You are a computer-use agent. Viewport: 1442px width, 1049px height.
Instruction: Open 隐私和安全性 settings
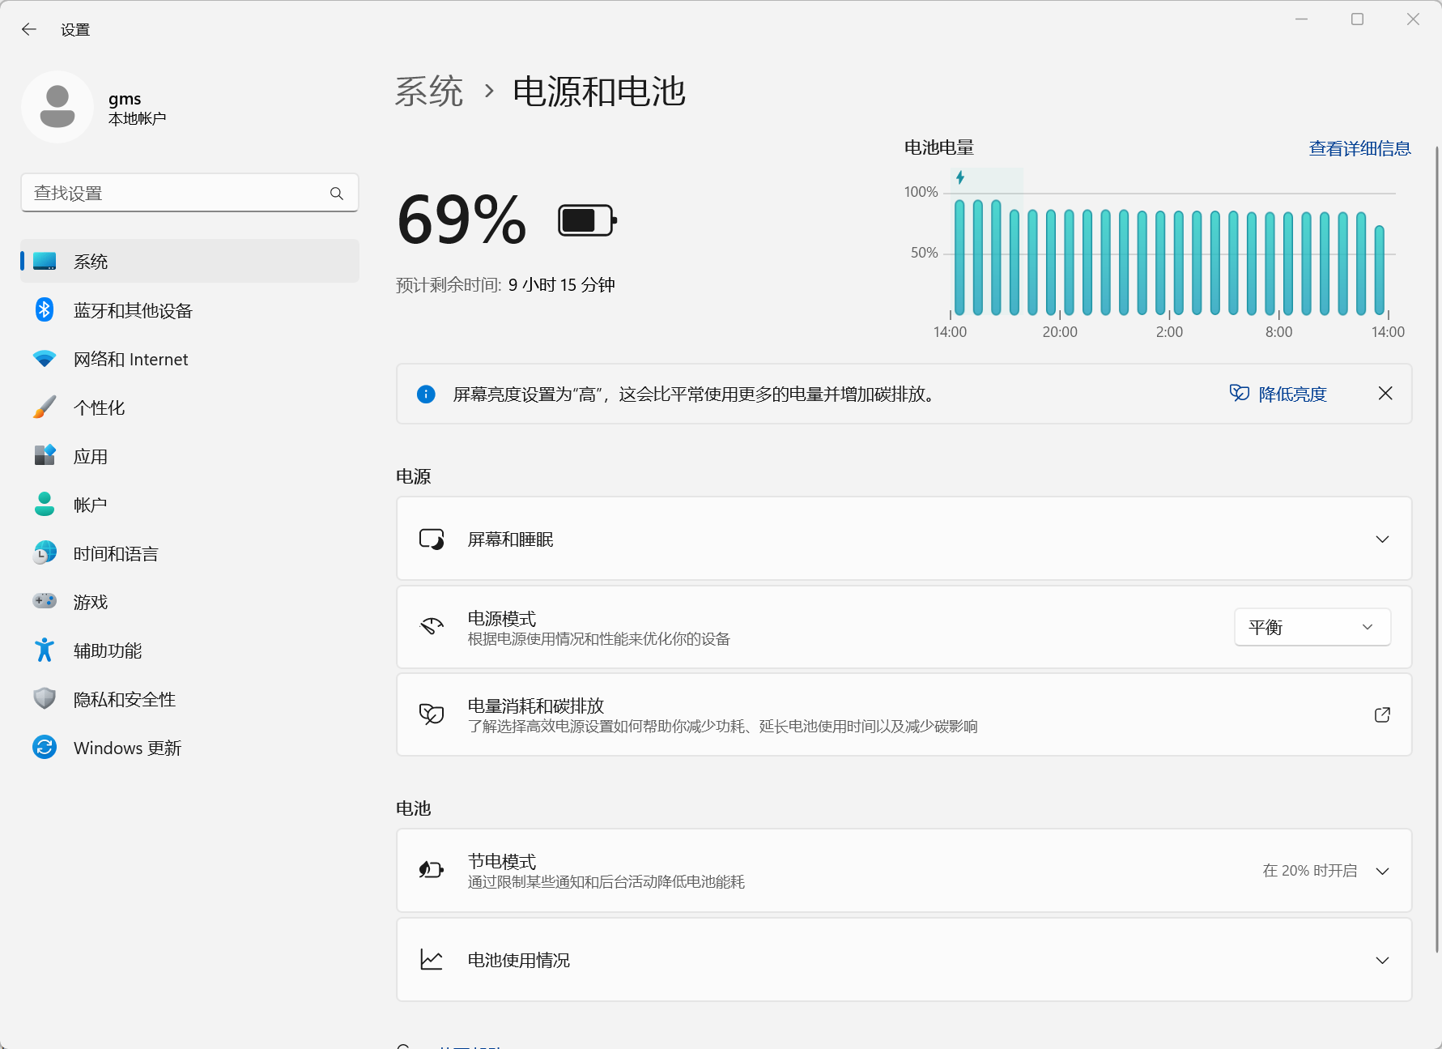189,699
